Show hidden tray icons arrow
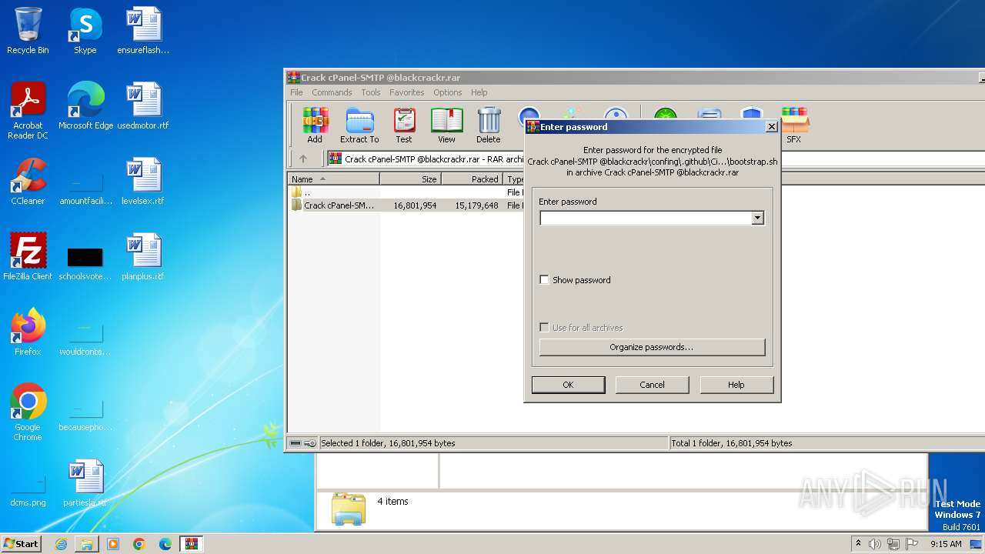This screenshot has width=985, height=554. coord(858,544)
